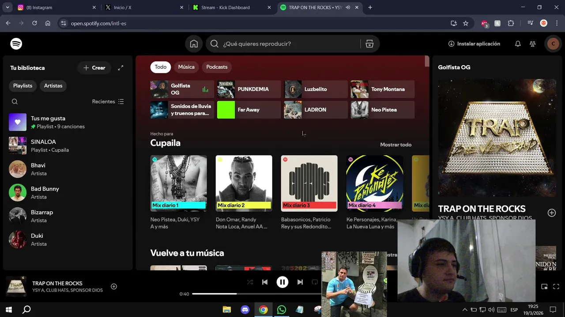The height and width of the screenshot is (317, 565).
Task: Search within library magnifier icon
Action: click(15, 102)
